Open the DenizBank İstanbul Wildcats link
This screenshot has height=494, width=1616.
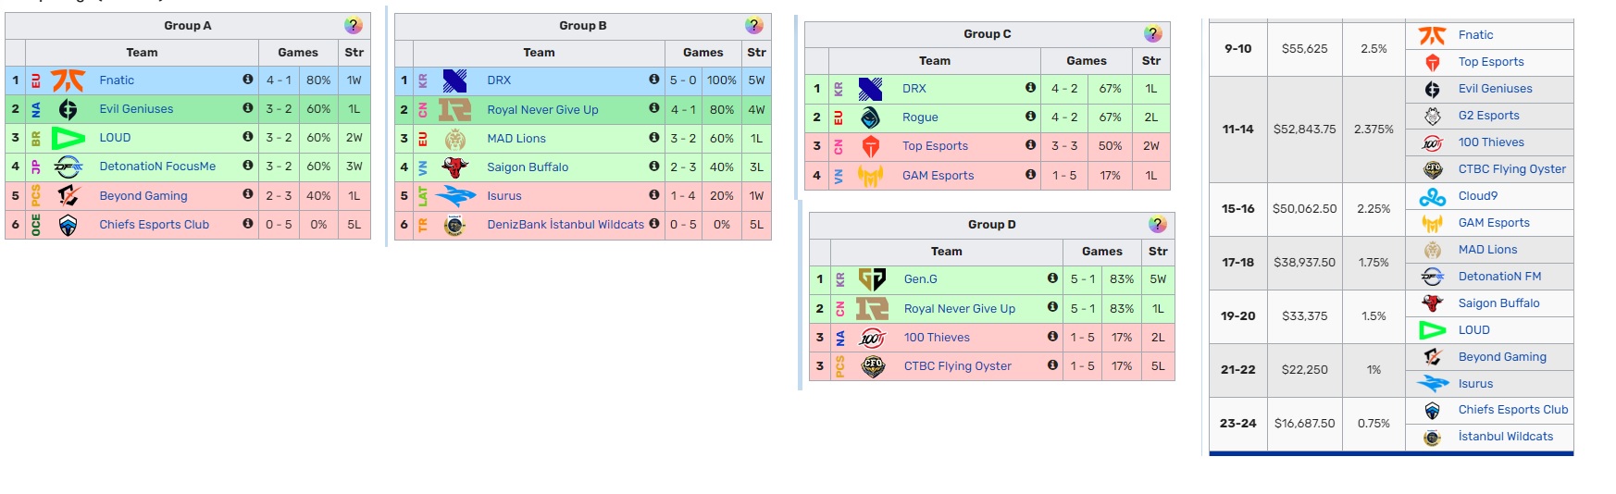[566, 225]
